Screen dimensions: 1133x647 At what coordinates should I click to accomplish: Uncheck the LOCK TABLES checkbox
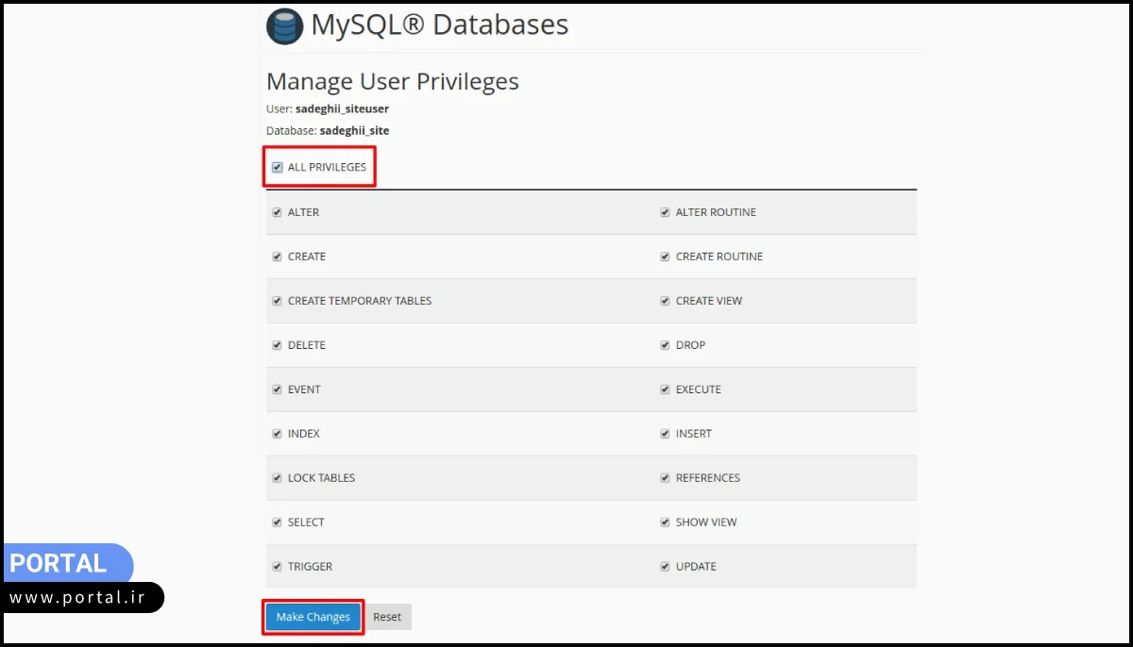(x=278, y=478)
